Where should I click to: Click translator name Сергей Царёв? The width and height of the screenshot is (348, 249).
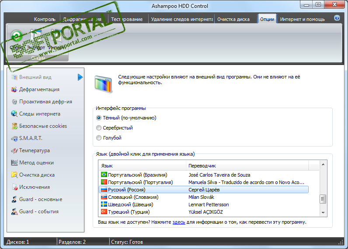204,190
